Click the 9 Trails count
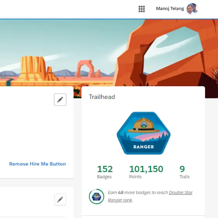This screenshot has width=218, height=218. pos(185,172)
